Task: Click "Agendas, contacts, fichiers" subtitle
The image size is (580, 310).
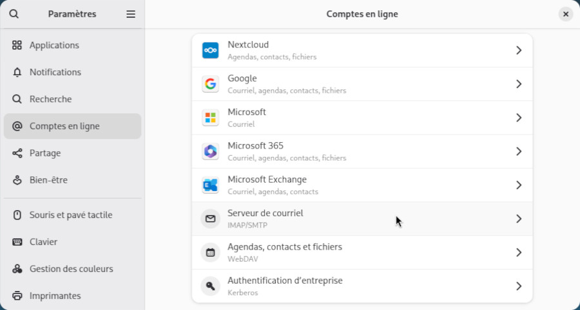Action: 272,57
